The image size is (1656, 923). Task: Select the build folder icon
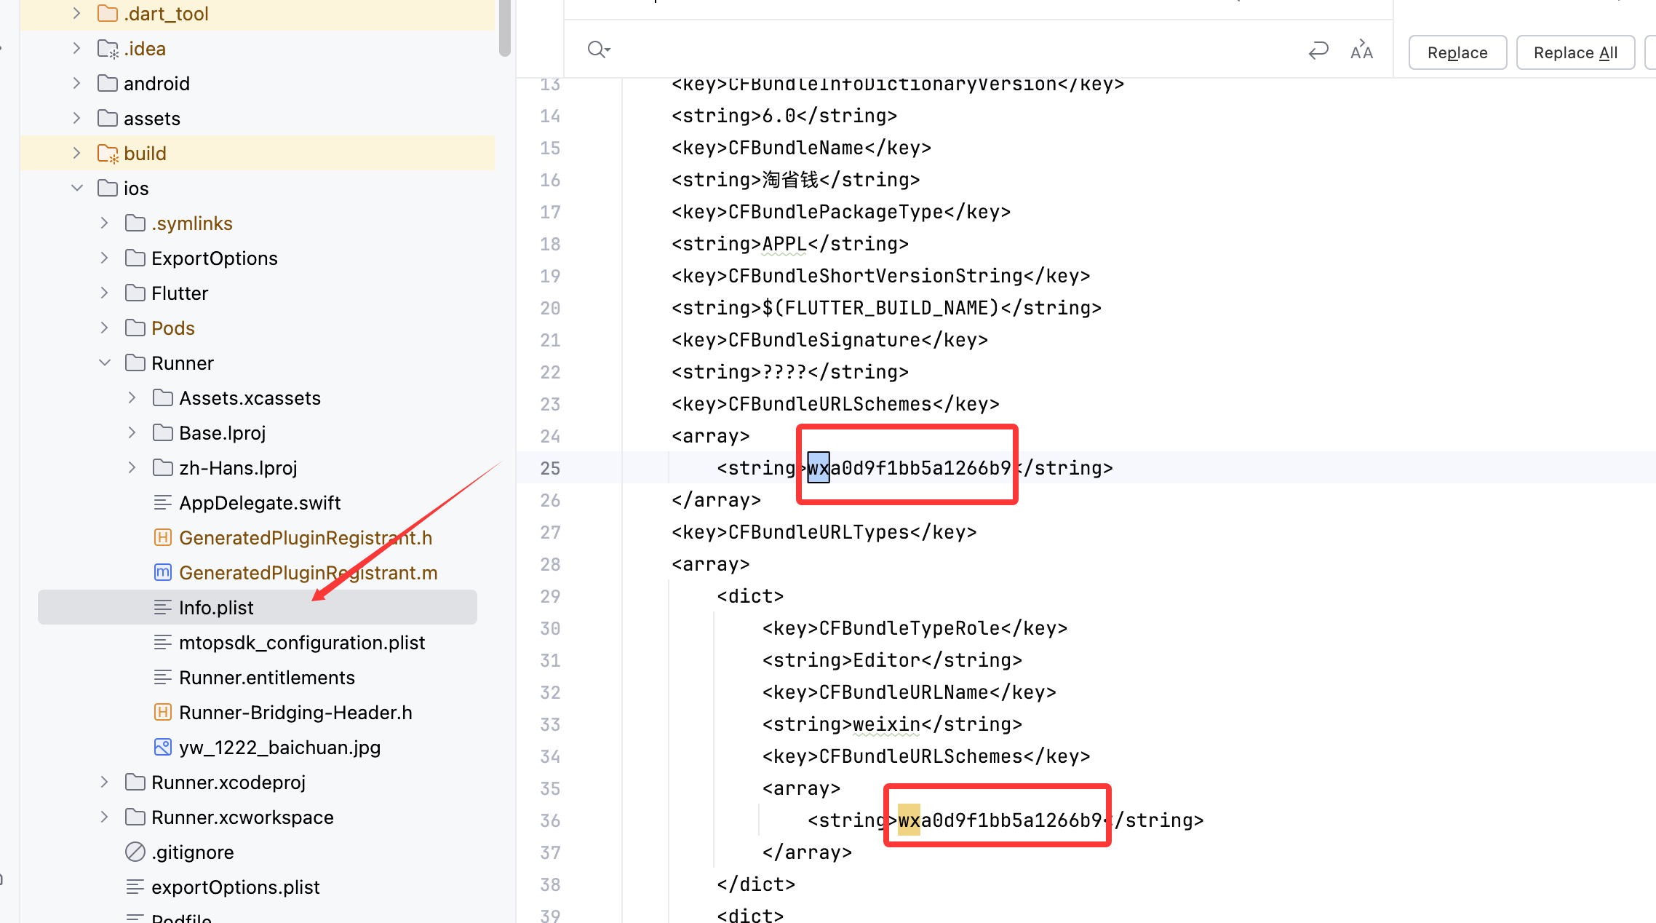pos(108,154)
